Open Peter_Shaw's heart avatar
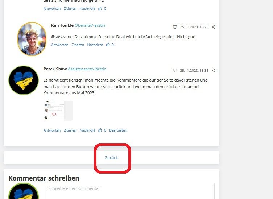The width and height of the screenshot is (273, 199). [24, 80]
